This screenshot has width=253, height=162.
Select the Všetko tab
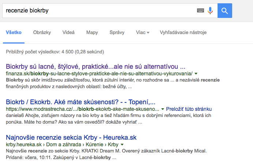point(14,33)
